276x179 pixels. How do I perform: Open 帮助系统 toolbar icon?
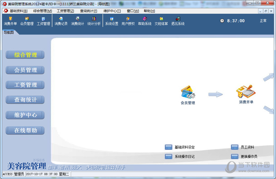click(145, 21)
